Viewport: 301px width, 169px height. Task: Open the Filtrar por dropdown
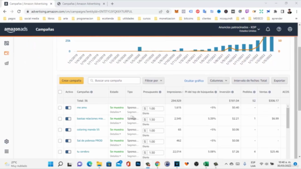click(x=153, y=81)
